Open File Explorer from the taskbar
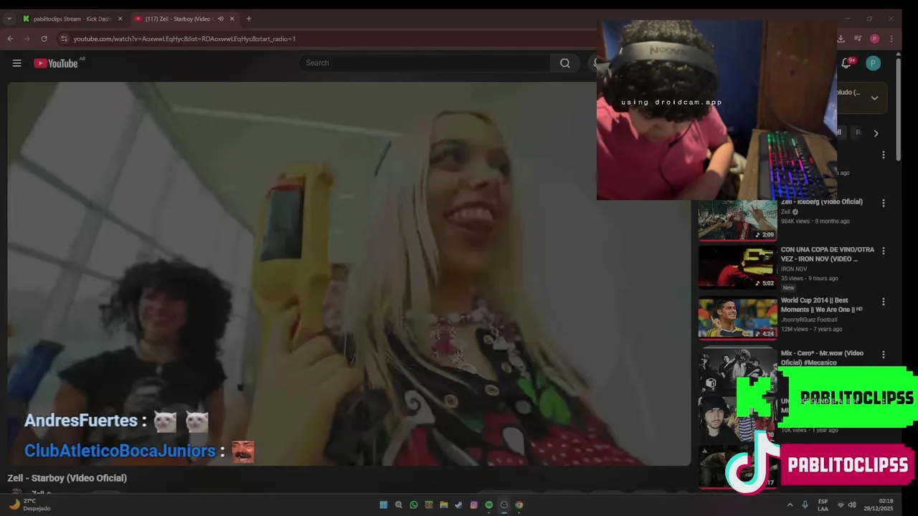Screen dimensions: 918x516 click(x=444, y=505)
